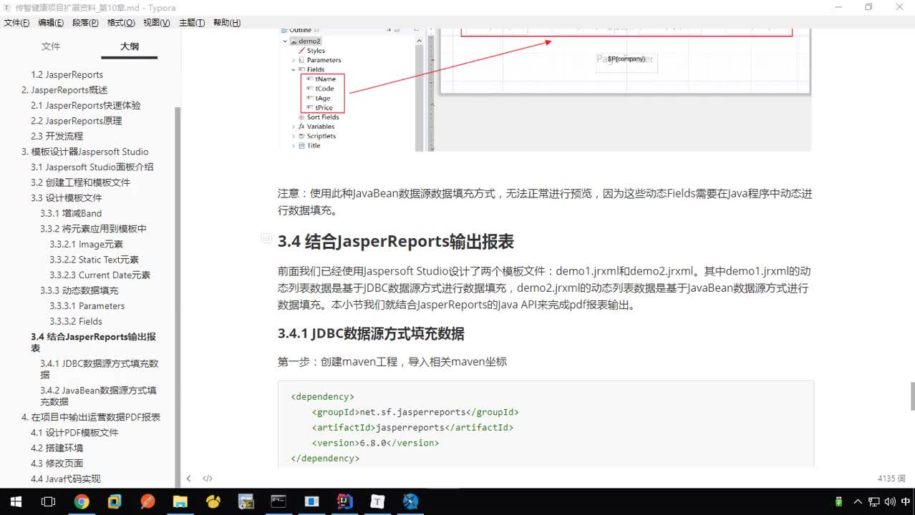This screenshot has width=915, height=515.
Task: Switch to Typora taskbar icon
Action: [x=377, y=501]
